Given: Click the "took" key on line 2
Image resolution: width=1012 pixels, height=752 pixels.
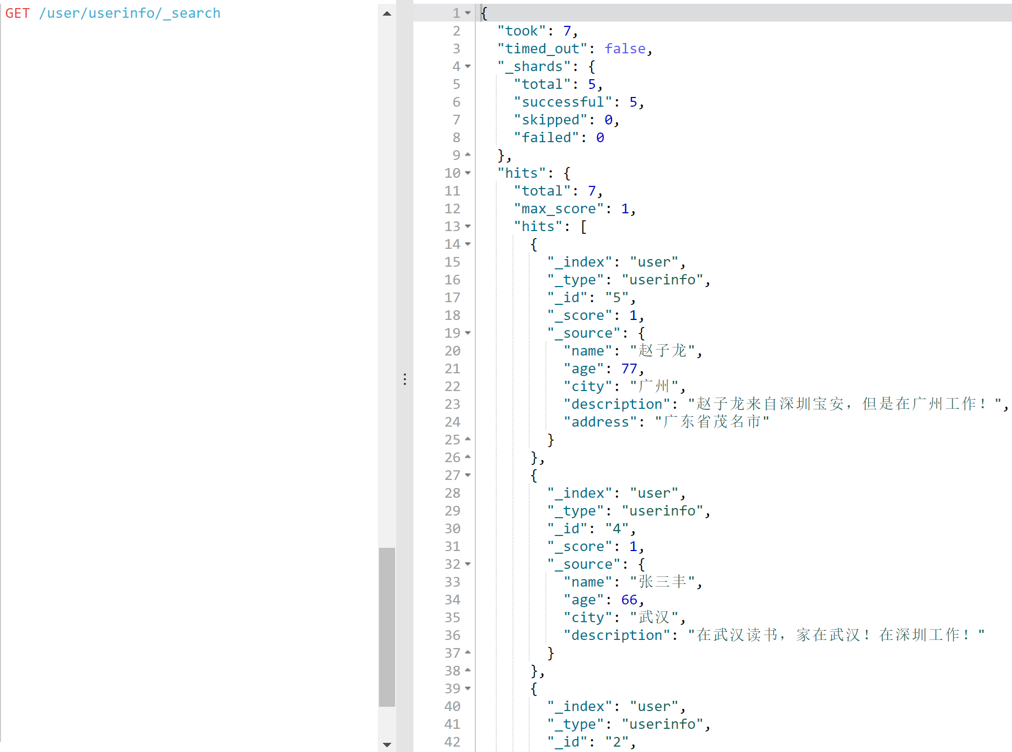Looking at the screenshot, I should pos(522,31).
